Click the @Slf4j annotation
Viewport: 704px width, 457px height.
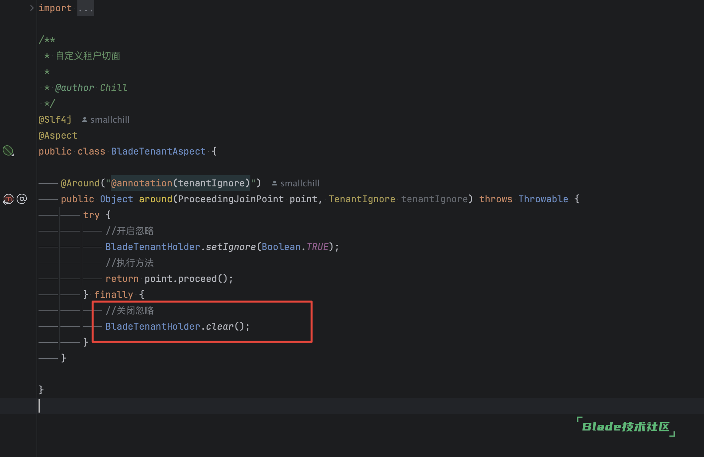point(55,119)
